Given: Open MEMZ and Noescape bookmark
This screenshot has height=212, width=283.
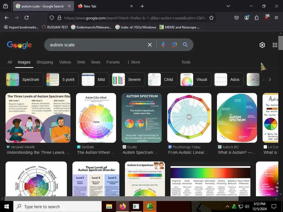Looking at the screenshot, I should tap(180, 27).
